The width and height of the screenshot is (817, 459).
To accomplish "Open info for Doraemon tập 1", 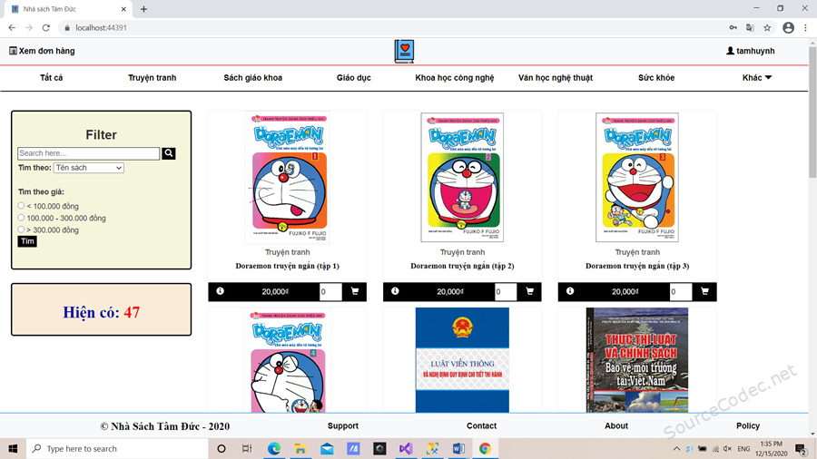I will click(221, 291).
